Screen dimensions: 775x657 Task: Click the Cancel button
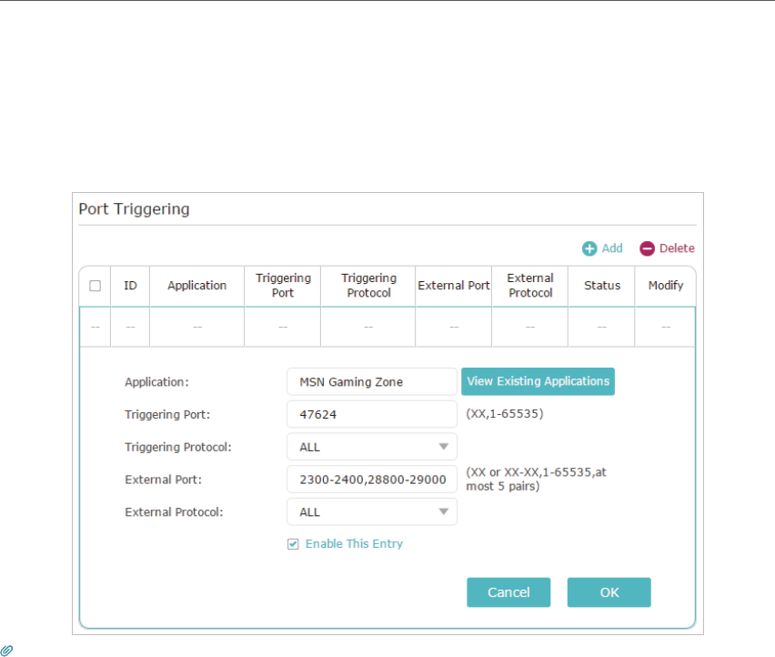point(508,592)
